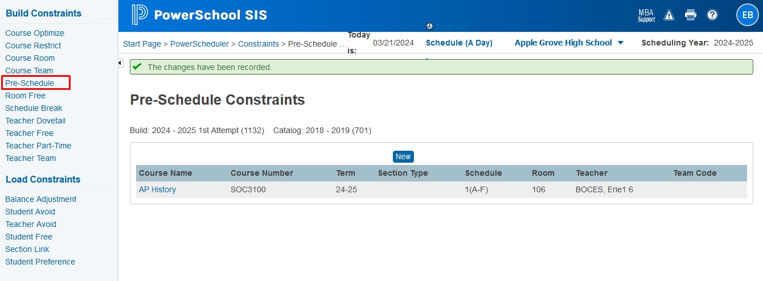This screenshot has width=763, height=281.
Task: Open Section Link load constraint
Action: pyautogui.click(x=27, y=249)
